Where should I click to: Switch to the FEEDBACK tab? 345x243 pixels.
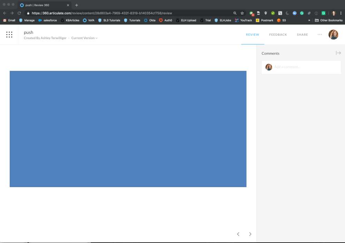tap(278, 35)
